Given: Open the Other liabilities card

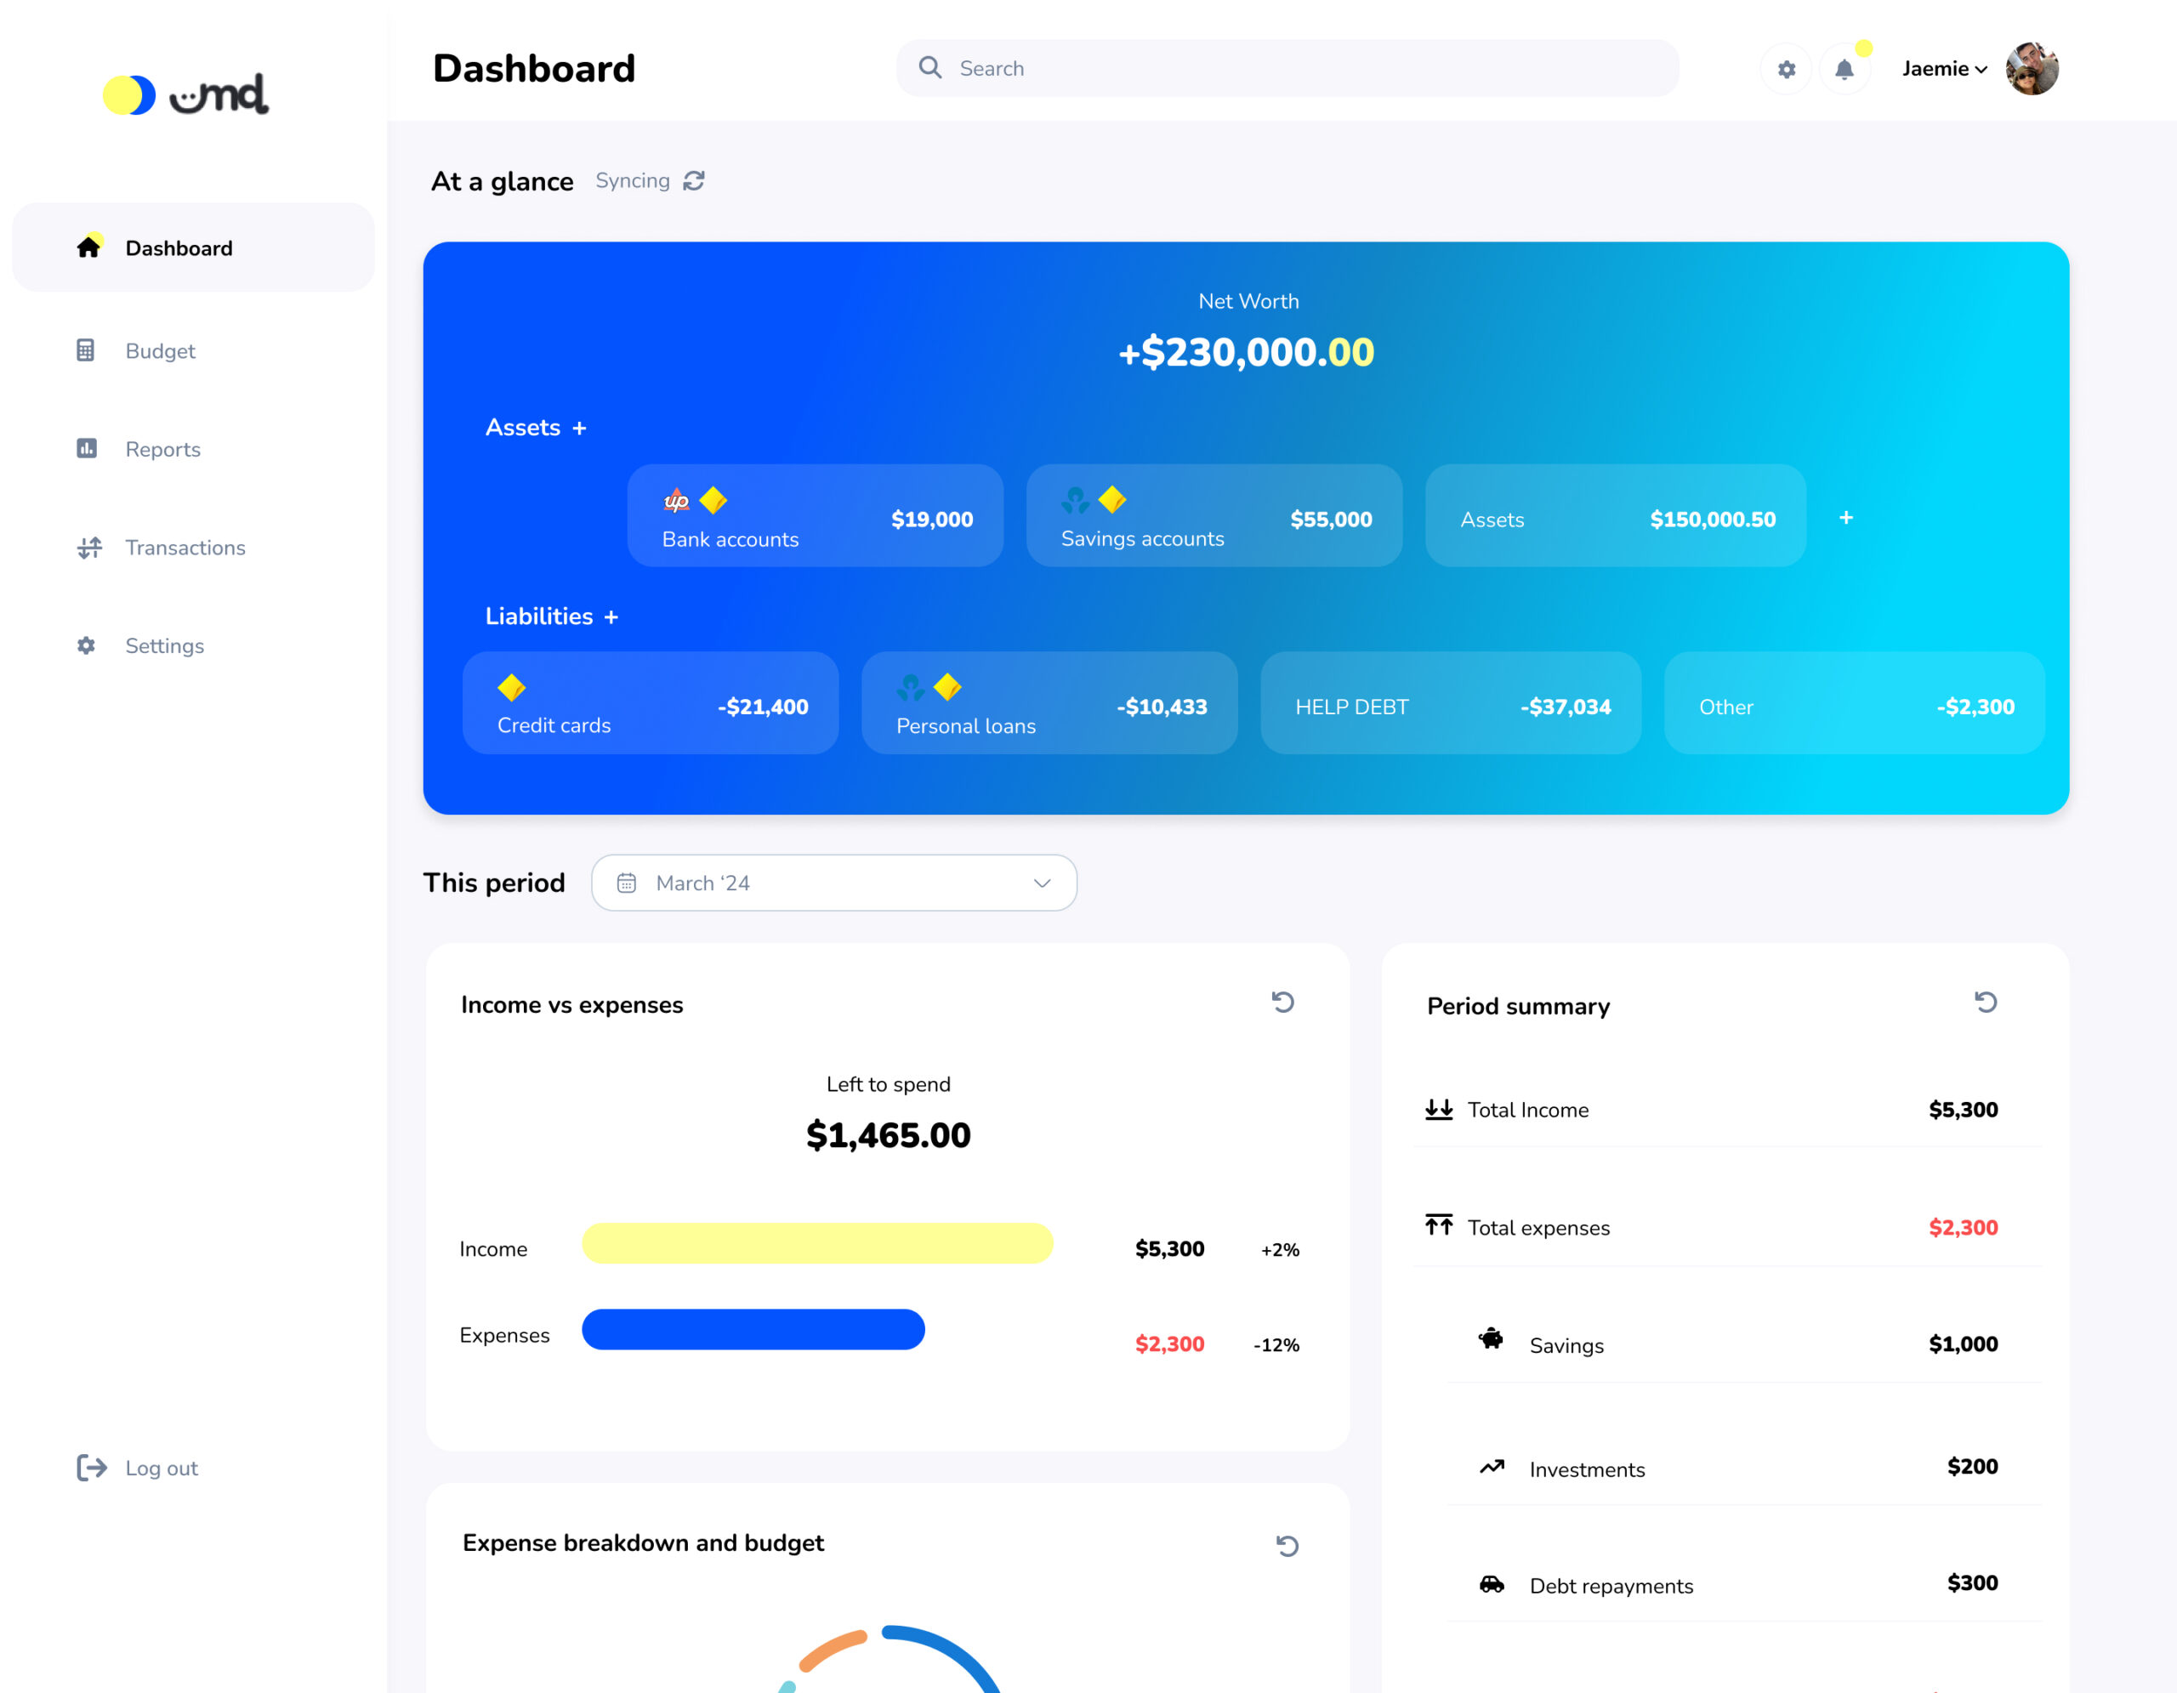Looking at the screenshot, I should coord(1854,702).
